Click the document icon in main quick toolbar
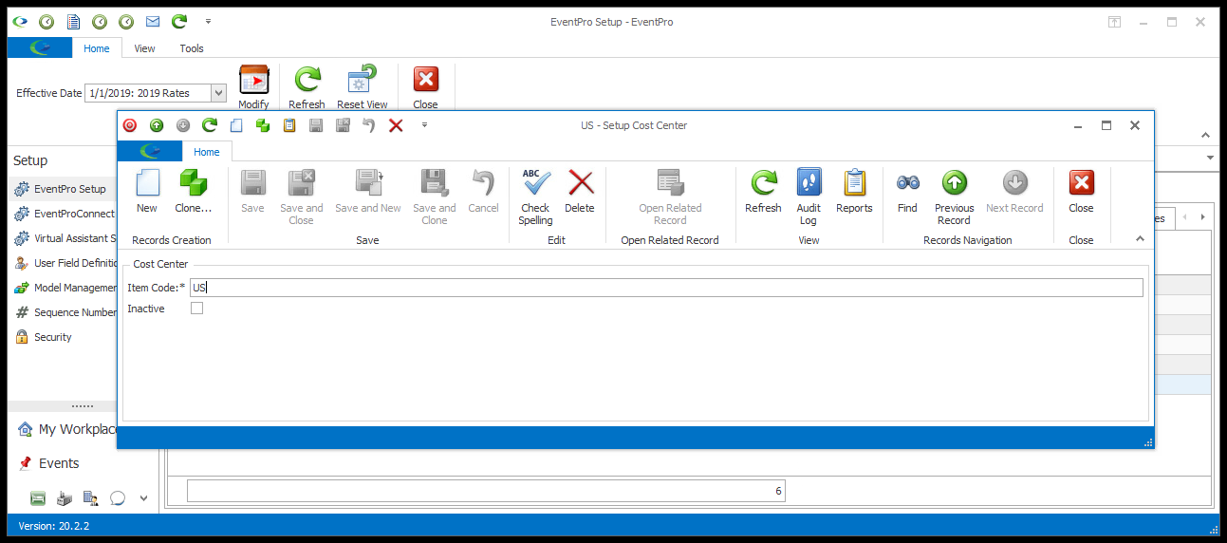This screenshot has width=1227, height=543. pyautogui.click(x=72, y=21)
